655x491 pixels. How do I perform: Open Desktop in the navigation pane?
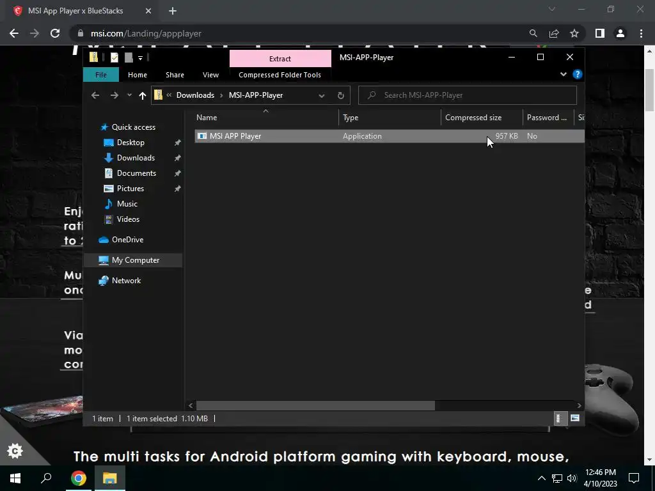coord(130,143)
